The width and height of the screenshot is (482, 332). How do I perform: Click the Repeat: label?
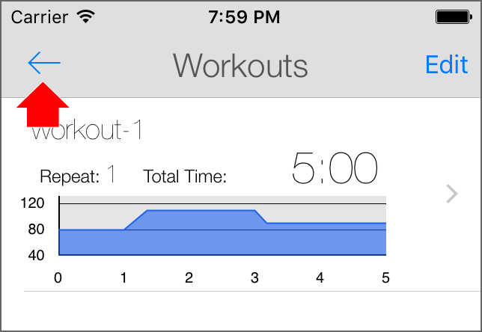pos(70,177)
